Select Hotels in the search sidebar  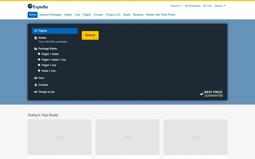42,38
